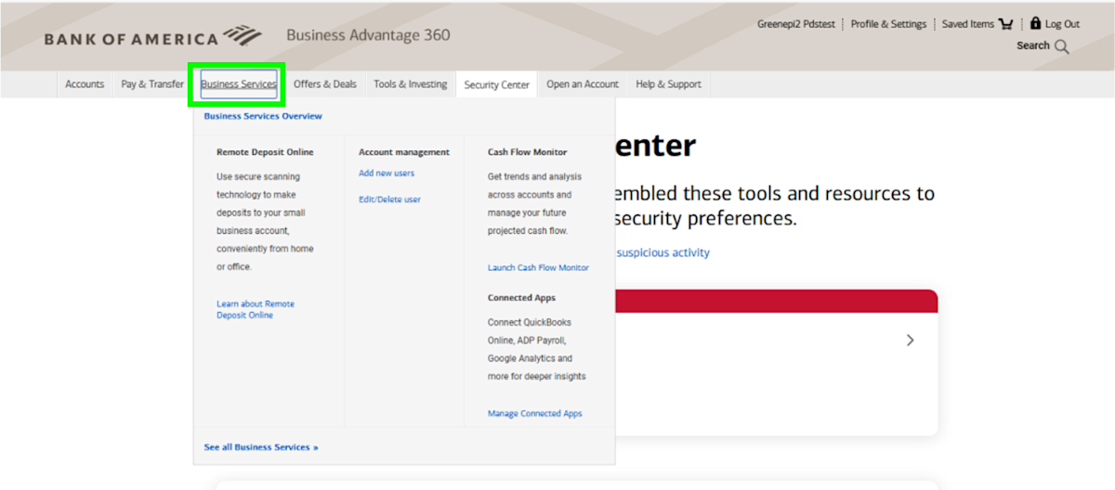Click the suspicious activity link
This screenshot has height=490, width=1115.
(x=663, y=252)
